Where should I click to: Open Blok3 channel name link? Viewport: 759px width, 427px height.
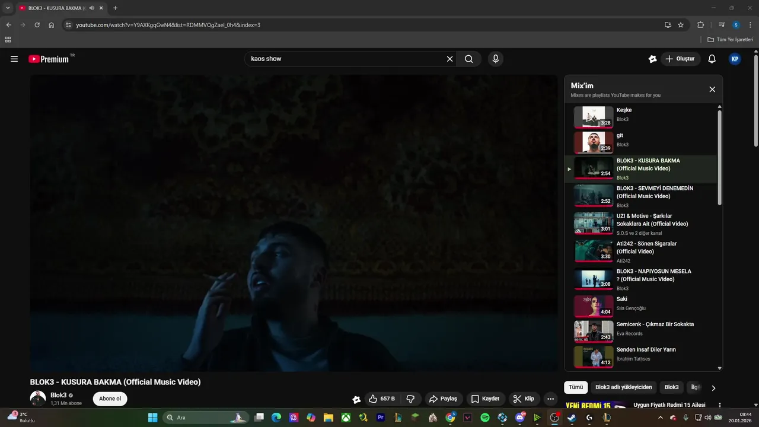click(x=58, y=395)
